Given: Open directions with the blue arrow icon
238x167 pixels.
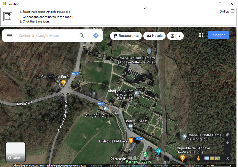Looking at the screenshot, I should click(96, 36).
